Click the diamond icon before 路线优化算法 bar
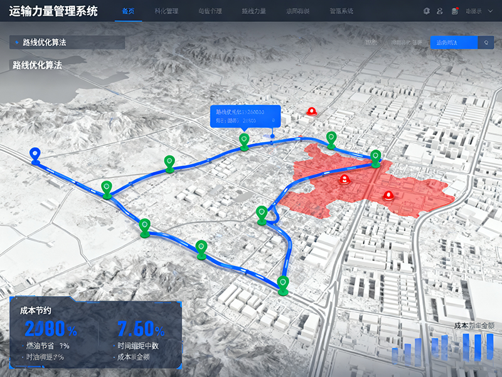The width and height of the screenshot is (502, 377). [17, 42]
